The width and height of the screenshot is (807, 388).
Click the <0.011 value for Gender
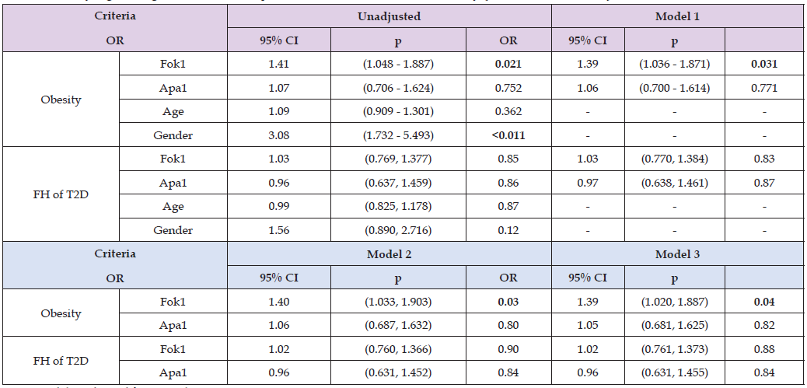click(x=509, y=135)
